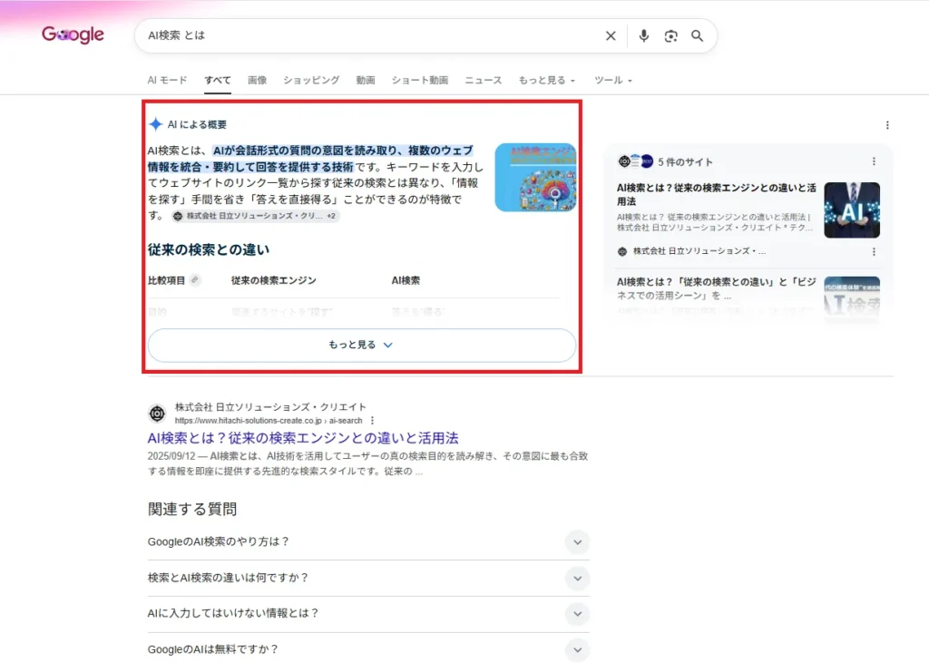Screen dimensions: 929x672
Task: Click the AI handshake thumbnail in side card
Action: 851,210
